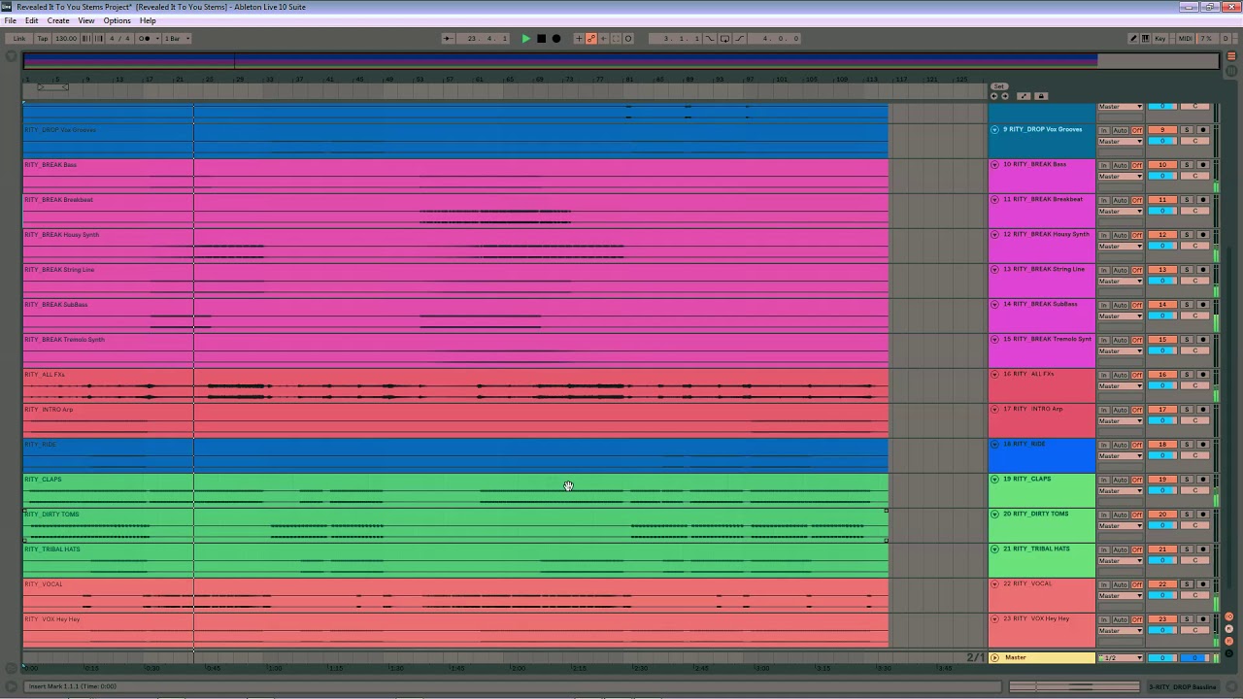Click the Tap tempo button
This screenshot has width=1243, height=699.
pyautogui.click(x=42, y=39)
